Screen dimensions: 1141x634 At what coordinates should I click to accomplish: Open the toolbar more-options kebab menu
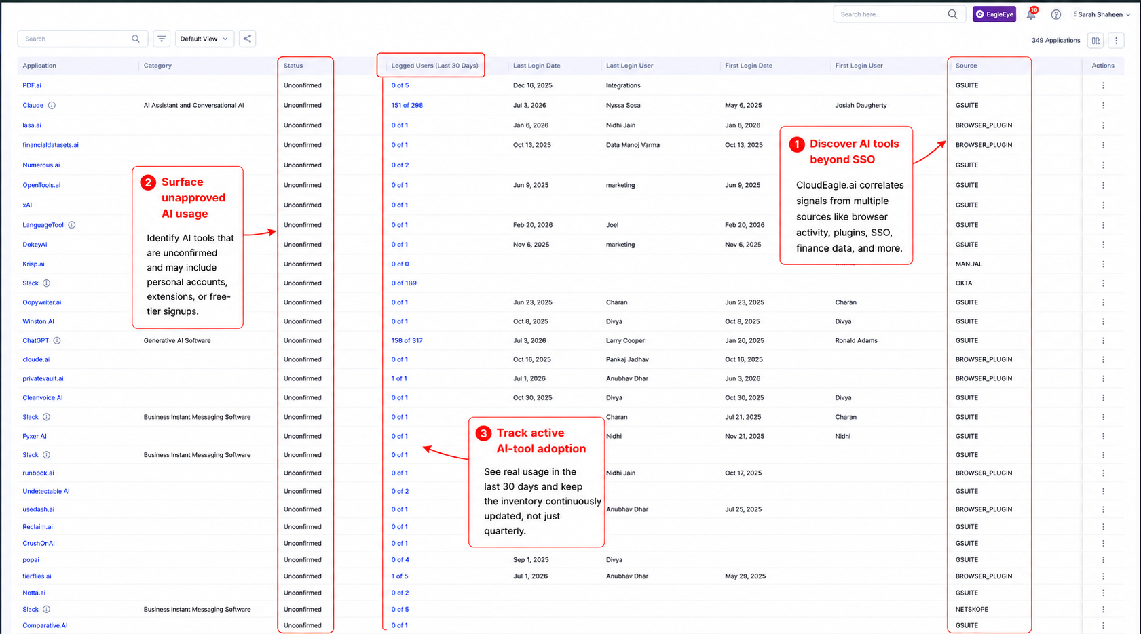pyautogui.click(x=1116, y=41)
